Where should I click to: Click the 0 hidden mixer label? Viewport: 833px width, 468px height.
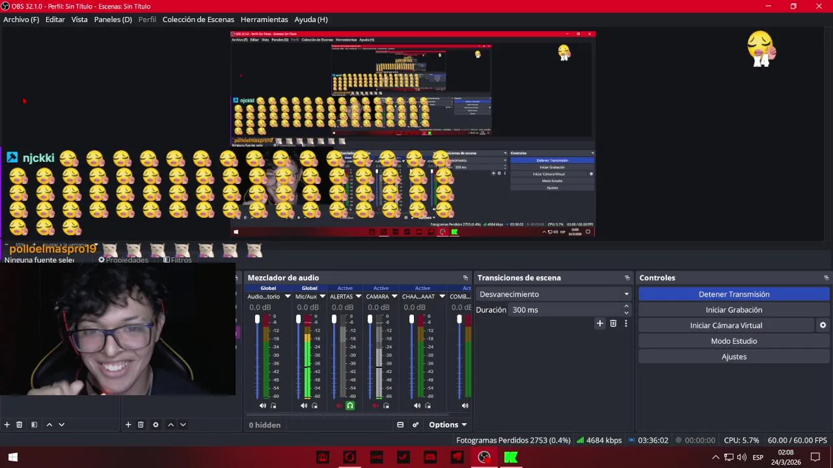(x=265, y=425)
